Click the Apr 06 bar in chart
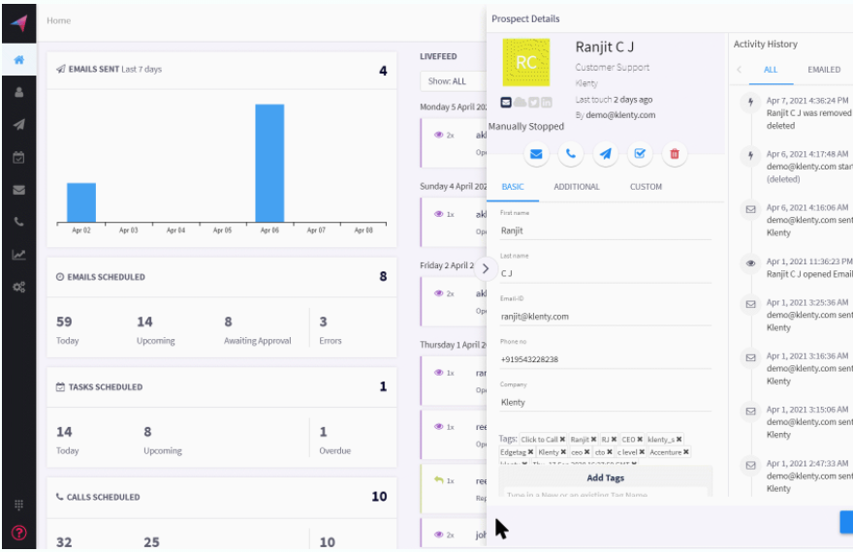 [269, 163]
